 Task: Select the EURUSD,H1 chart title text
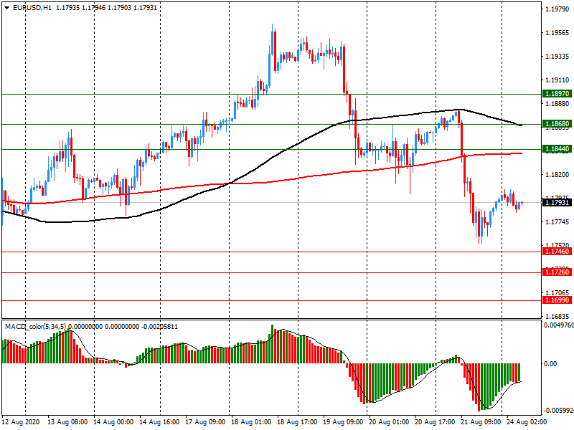[x=32, y=8]
